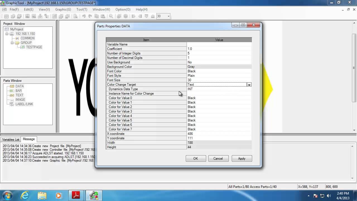This screenshot has height=201, width=357.
Task: Click the gear settings toolbar icon
Action: [126, 16]
